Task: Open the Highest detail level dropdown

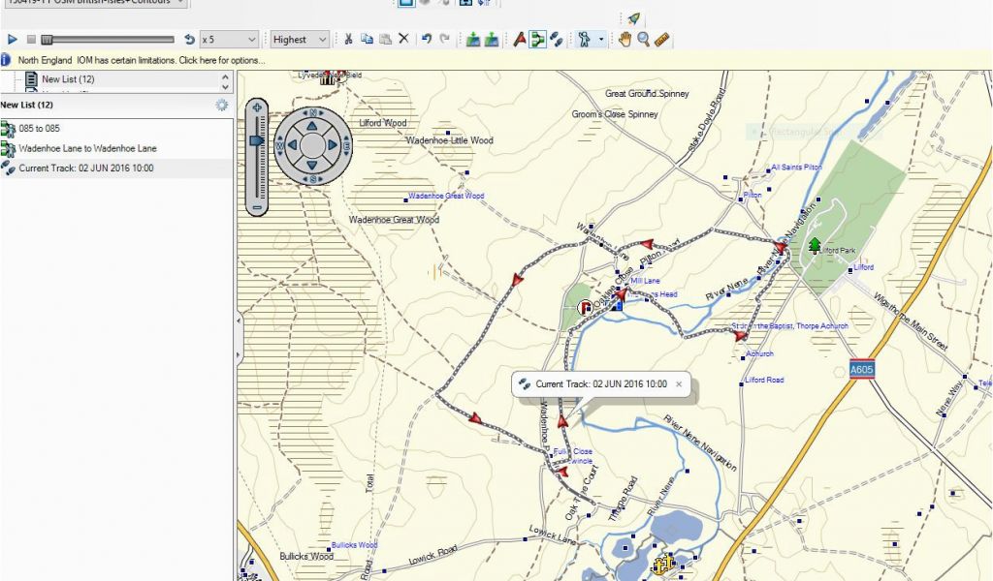Action: point(300,39)
